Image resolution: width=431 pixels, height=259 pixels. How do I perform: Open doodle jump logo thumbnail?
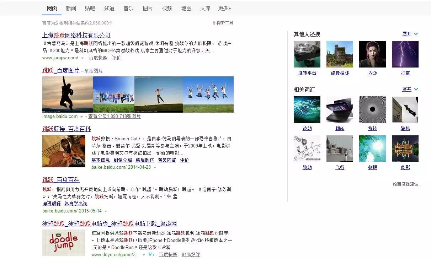tap(64, 243)
